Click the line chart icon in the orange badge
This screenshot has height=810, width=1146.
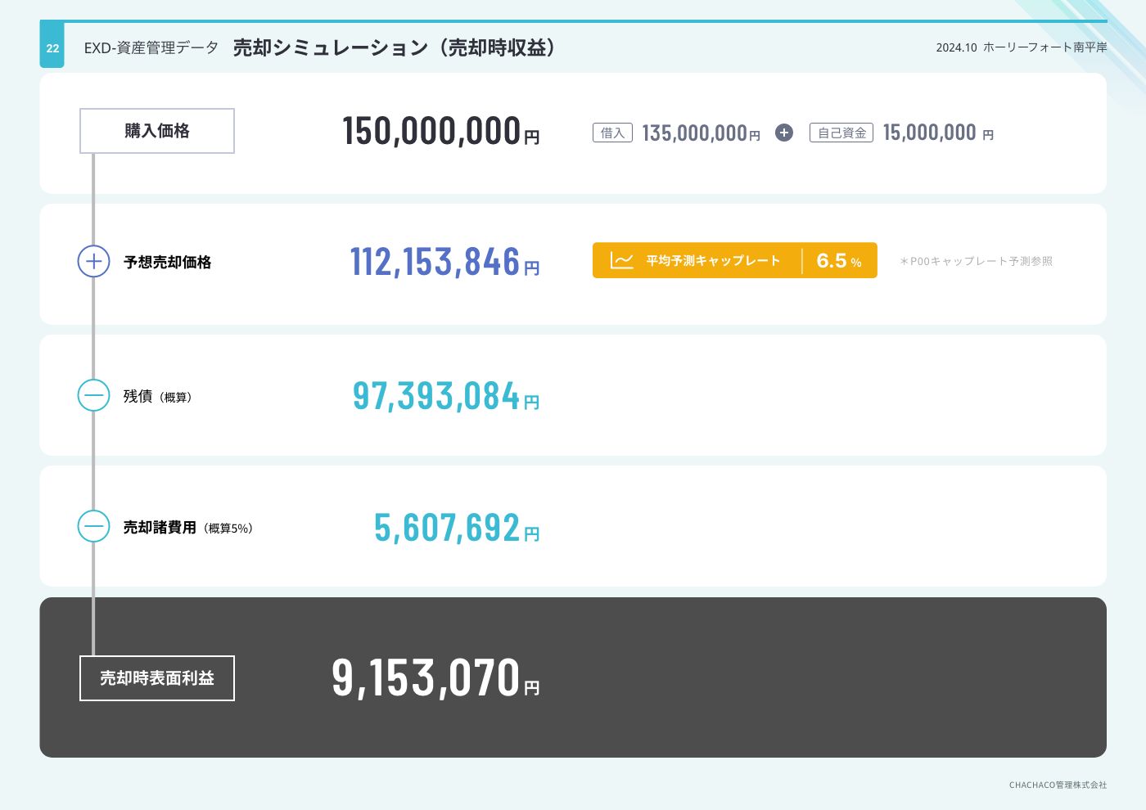pyautogui.click(x=621, y=261)
